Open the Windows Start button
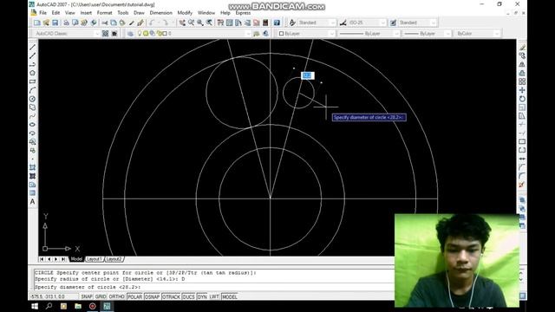Viewport: 555px width, 312px height. (35, 306)
